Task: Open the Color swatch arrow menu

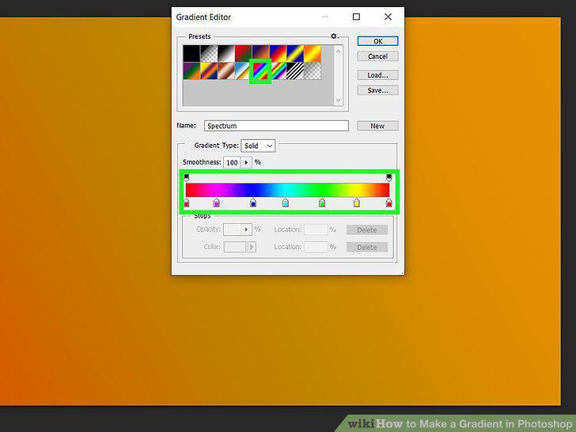Action: tap(252, 247)
